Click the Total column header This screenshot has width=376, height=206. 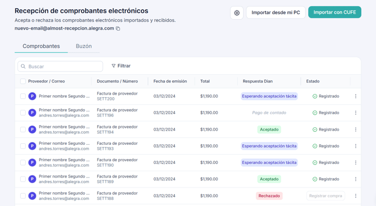tap(205, 81)
